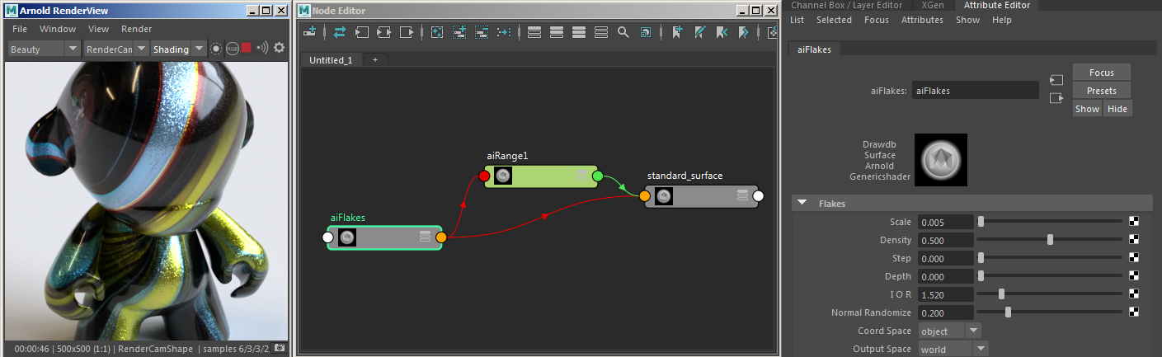Click the load attributes icon beside aiFlakes name
The image size is (1162, 357).
pos(1056,80)
